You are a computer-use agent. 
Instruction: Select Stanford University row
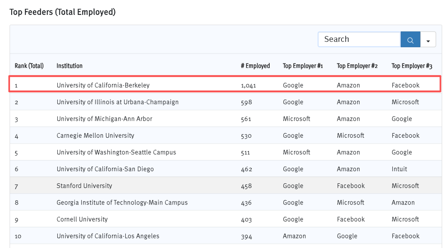(225, 186)
